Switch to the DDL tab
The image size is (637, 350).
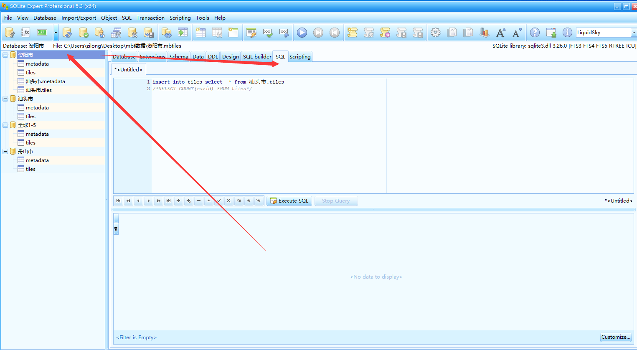click(x=213, y=57)
